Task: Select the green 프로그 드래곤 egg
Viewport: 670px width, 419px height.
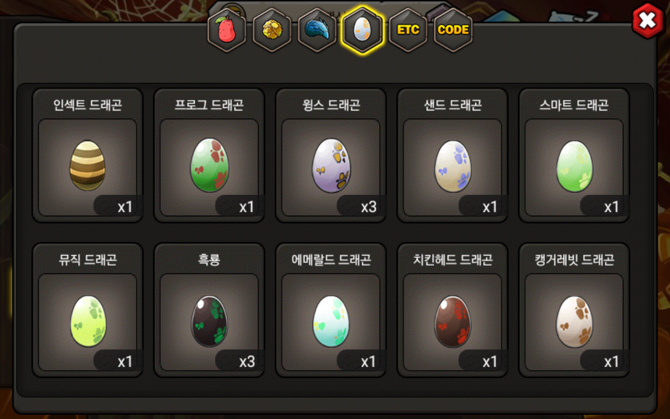Action: tap(209, 166)
